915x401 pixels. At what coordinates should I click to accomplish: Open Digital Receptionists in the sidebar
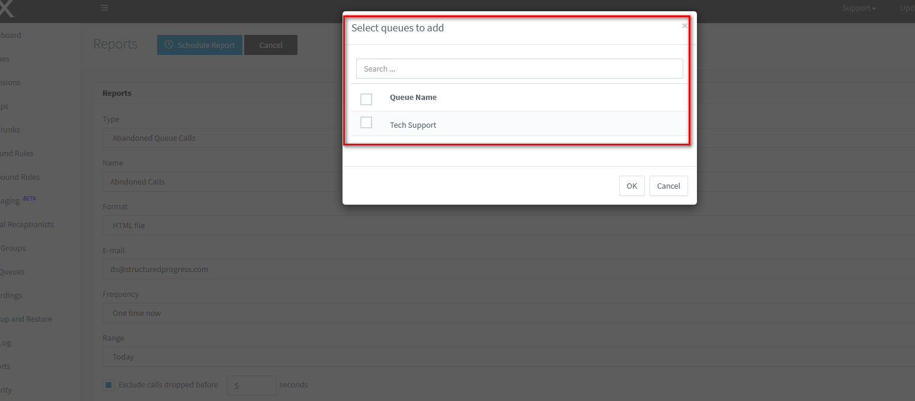[x=27, y=224]
